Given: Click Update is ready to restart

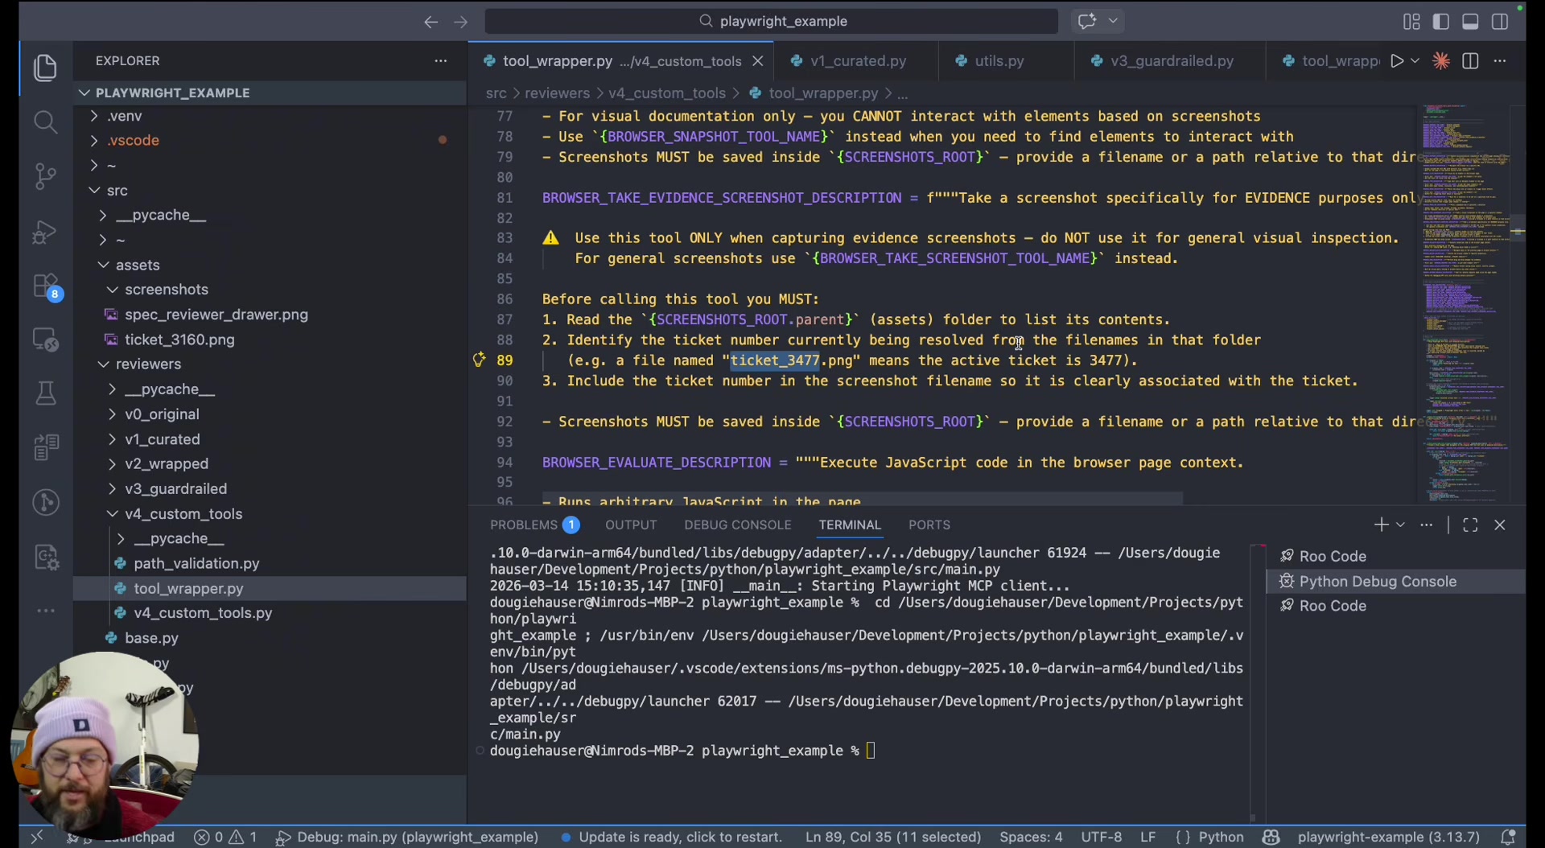Looking at the screenshot, I should tap(680, 837).
